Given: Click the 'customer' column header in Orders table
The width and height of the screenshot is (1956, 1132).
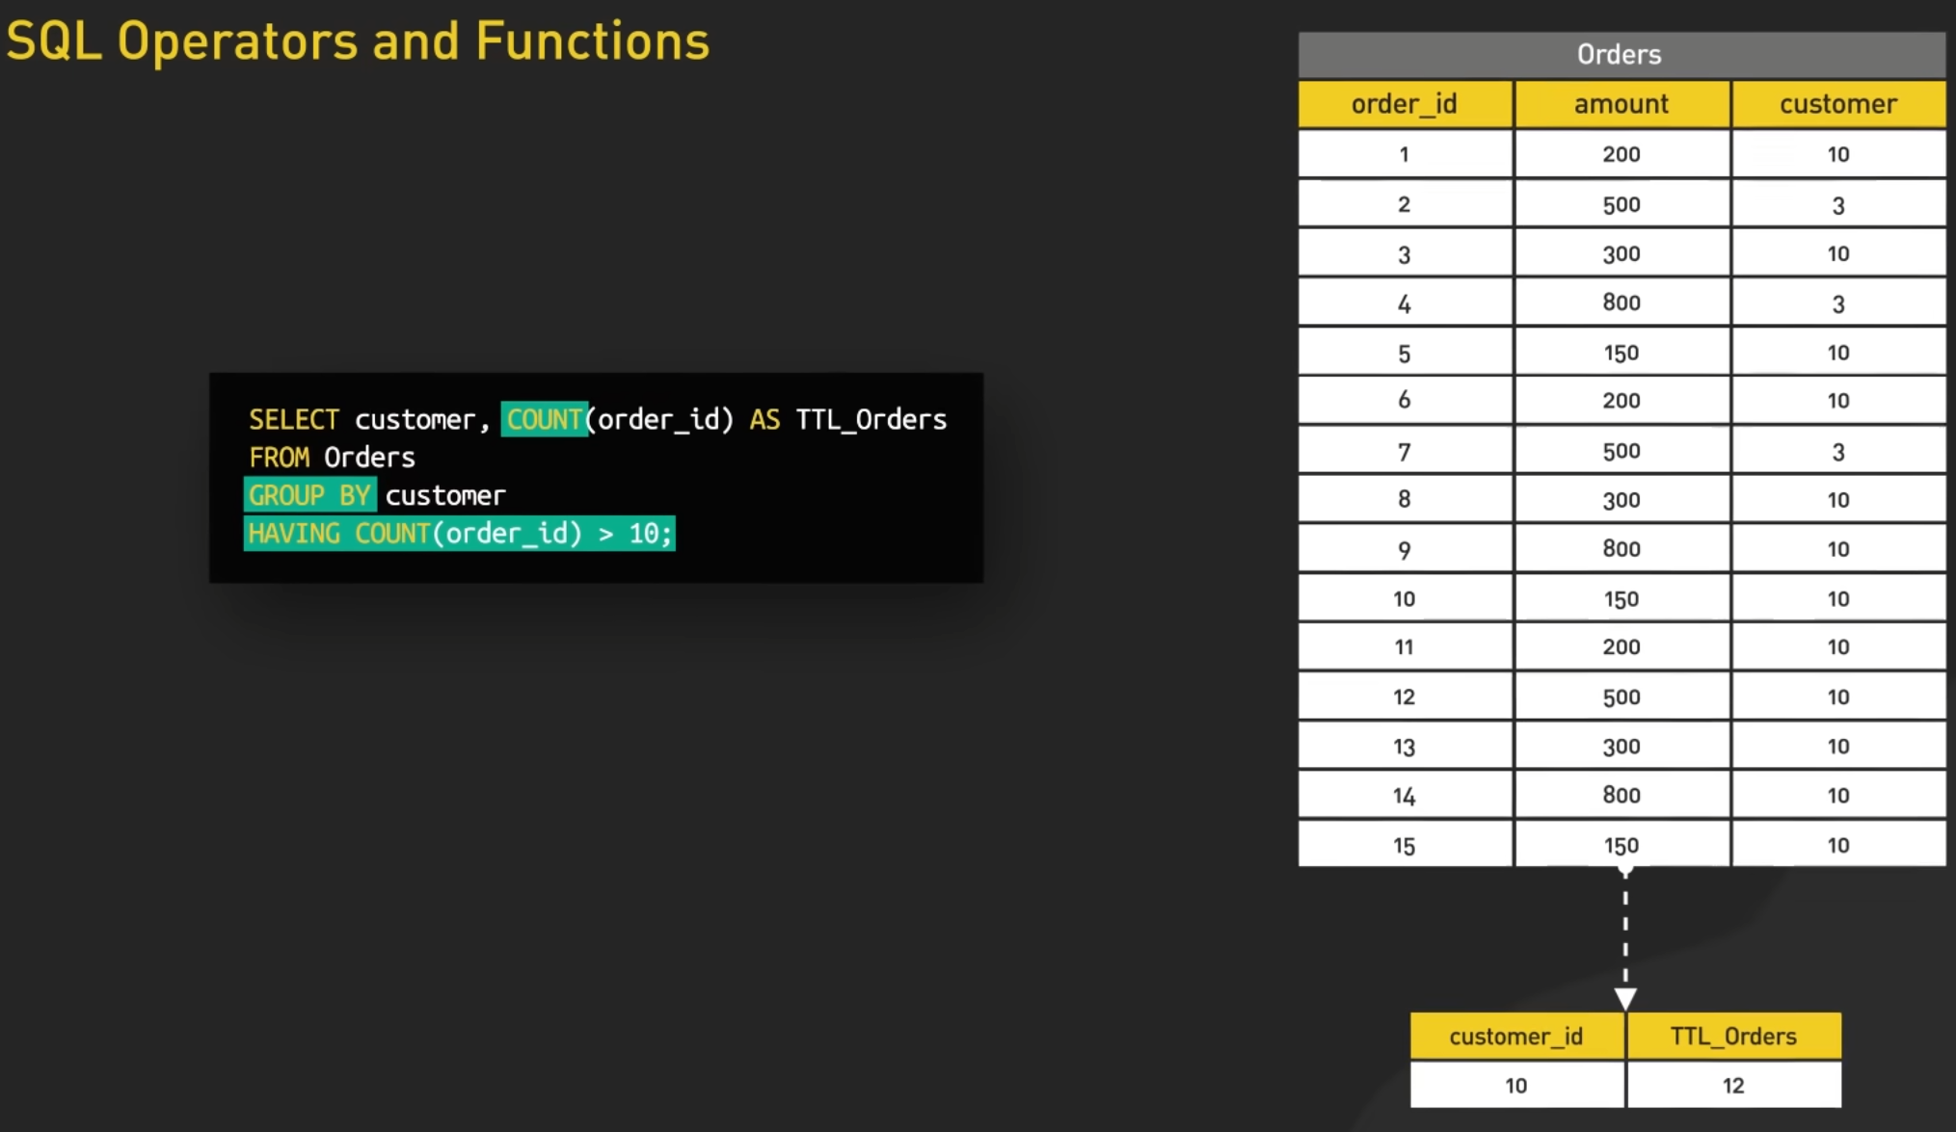Looking at the screenshot, I should point(1838,104).
